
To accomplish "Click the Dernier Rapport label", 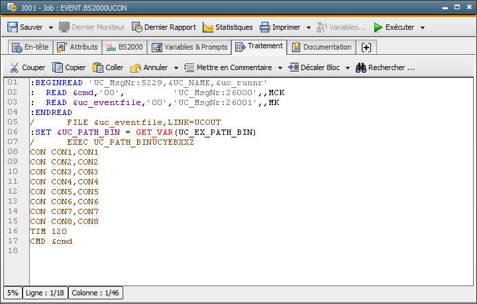I will pyautogui.click(x=170, y=27).
